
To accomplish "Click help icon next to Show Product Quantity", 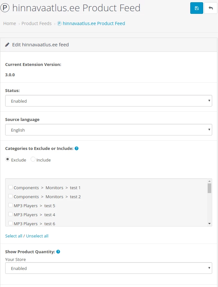I will pos(58,252).
